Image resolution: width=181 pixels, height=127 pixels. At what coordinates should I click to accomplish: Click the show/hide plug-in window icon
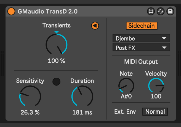tap(151, 11)
